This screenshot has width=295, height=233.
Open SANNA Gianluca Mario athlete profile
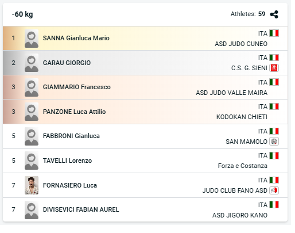click(76, 38)
